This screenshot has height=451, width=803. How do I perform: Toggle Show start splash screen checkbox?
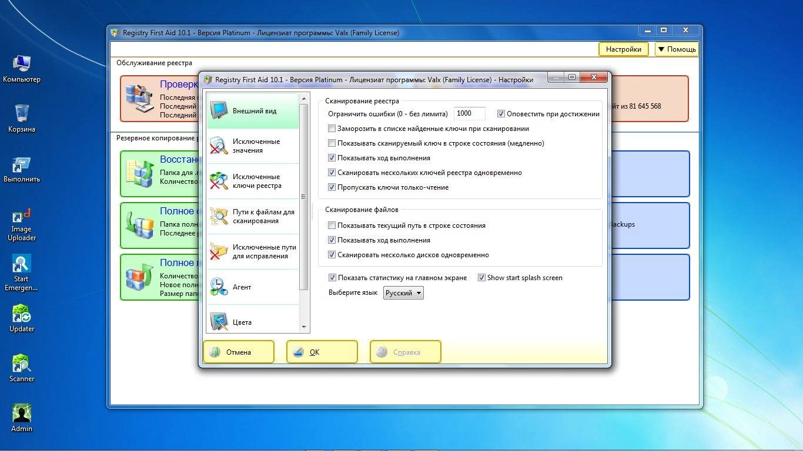point(481,278)
